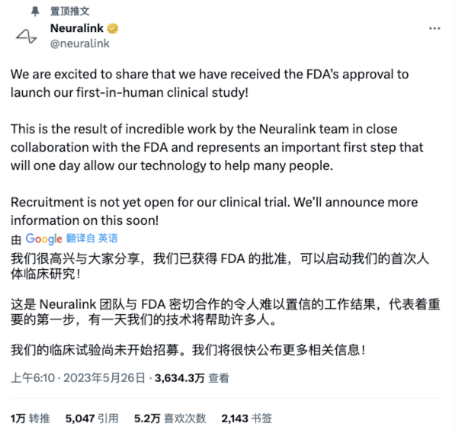Click the 置顶推文 pinned tweet label
Screen dimensions: 465x430
point(69,11)
